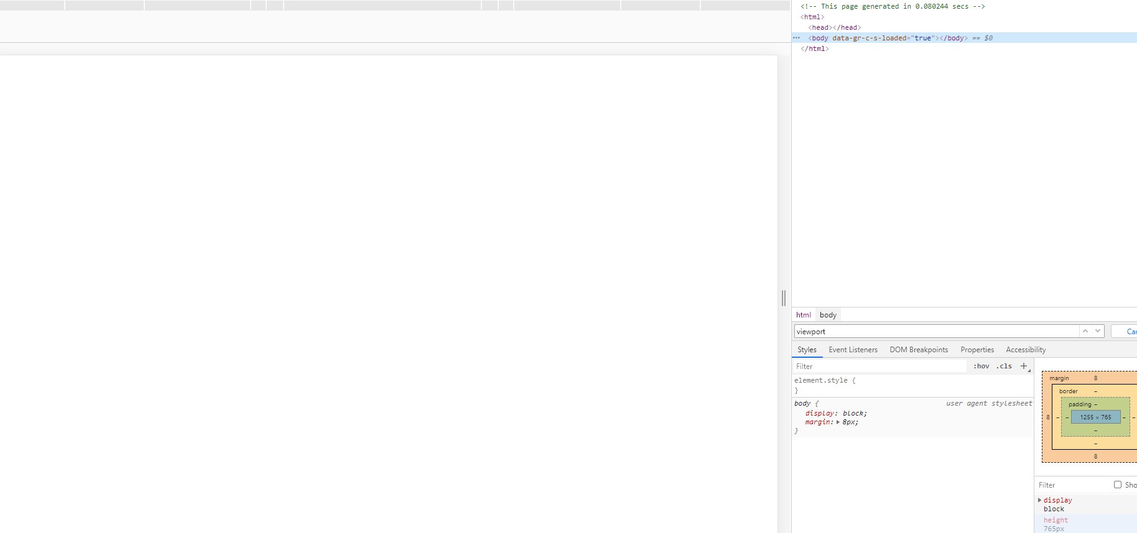This screenshot has height=533, width=1137.
Task: Click the display property name in body rule
Action: [x=819, y=413]
